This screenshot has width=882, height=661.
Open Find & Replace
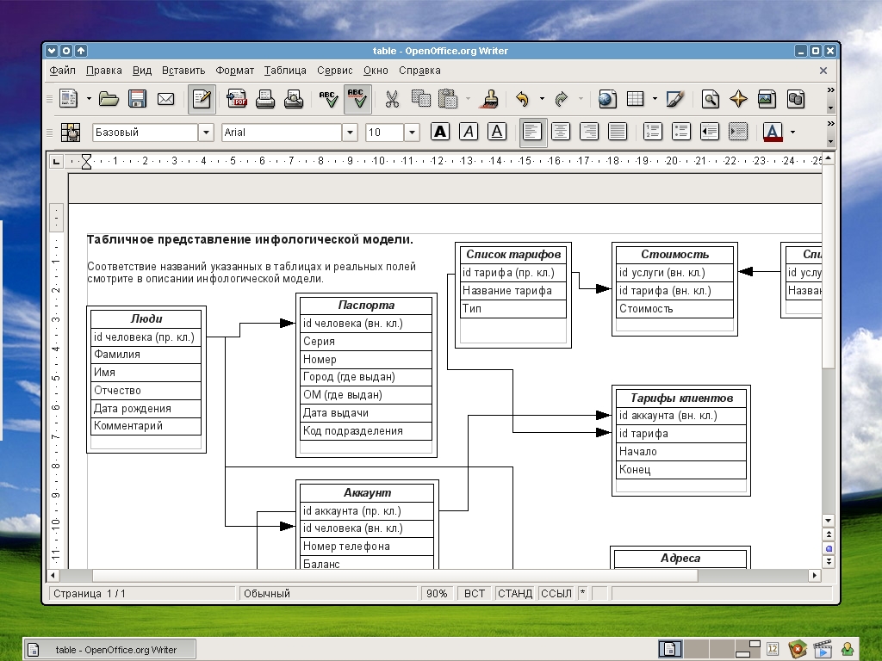point(710,100)
